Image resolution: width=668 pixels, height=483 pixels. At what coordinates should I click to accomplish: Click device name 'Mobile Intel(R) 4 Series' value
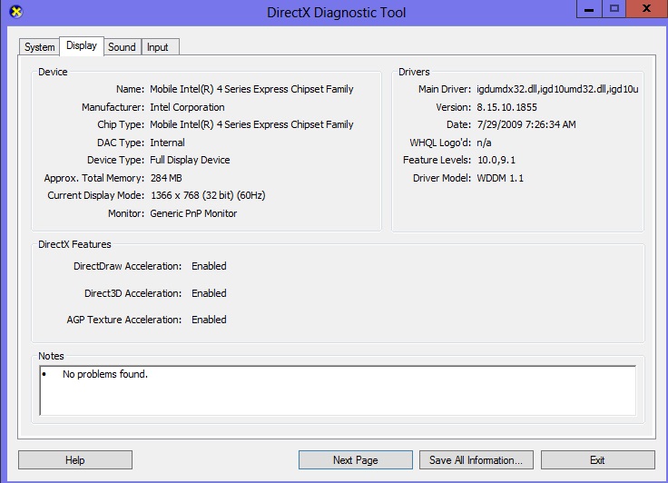click(251, 89)
